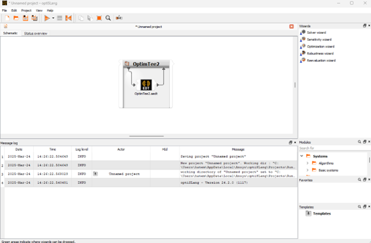
Task: Click the gray Stop toolbar button
Action: 59,18
